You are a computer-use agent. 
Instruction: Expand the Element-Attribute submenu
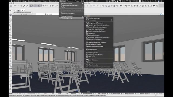point(72,3)
